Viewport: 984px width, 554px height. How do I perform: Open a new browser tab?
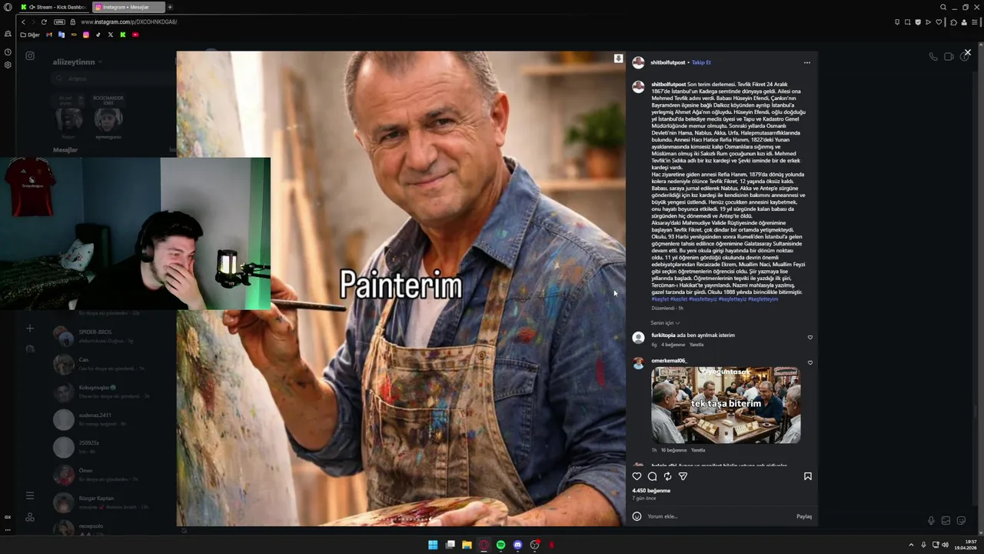tap(170, 7)
